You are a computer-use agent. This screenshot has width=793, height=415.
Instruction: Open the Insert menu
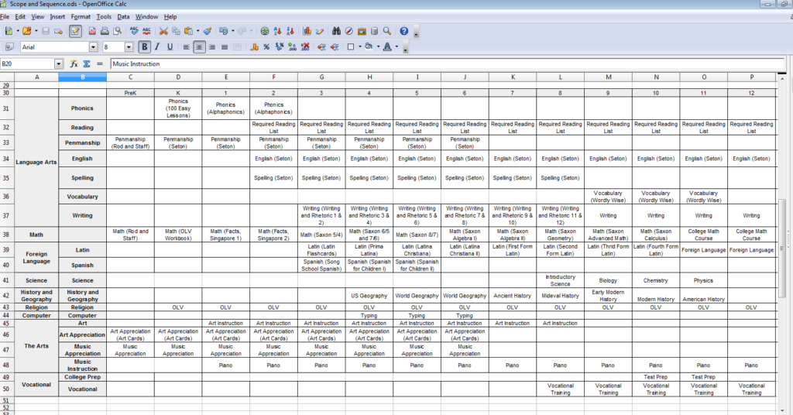coord(57,17)
